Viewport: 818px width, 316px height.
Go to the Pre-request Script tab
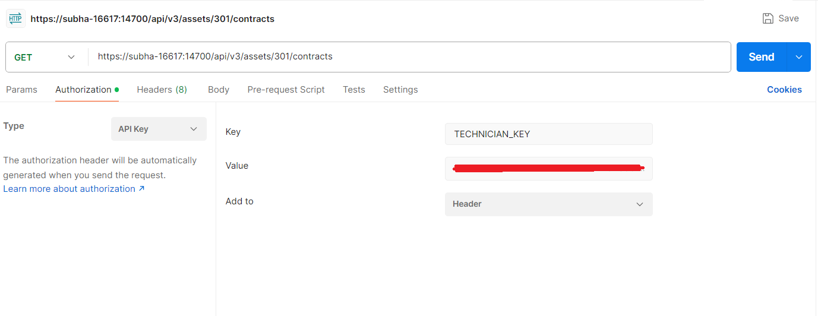coord(286,90)
